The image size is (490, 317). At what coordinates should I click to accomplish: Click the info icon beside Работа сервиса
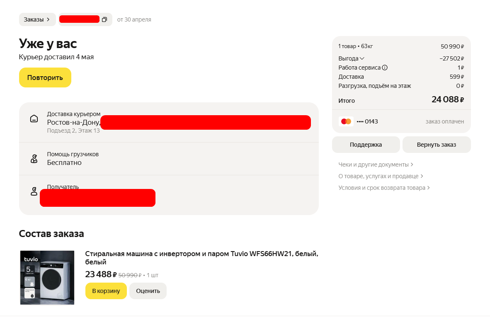[385, 68]
